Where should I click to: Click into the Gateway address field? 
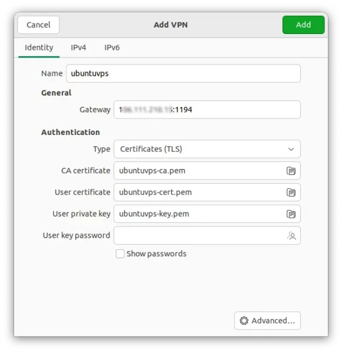click(207, 110)
